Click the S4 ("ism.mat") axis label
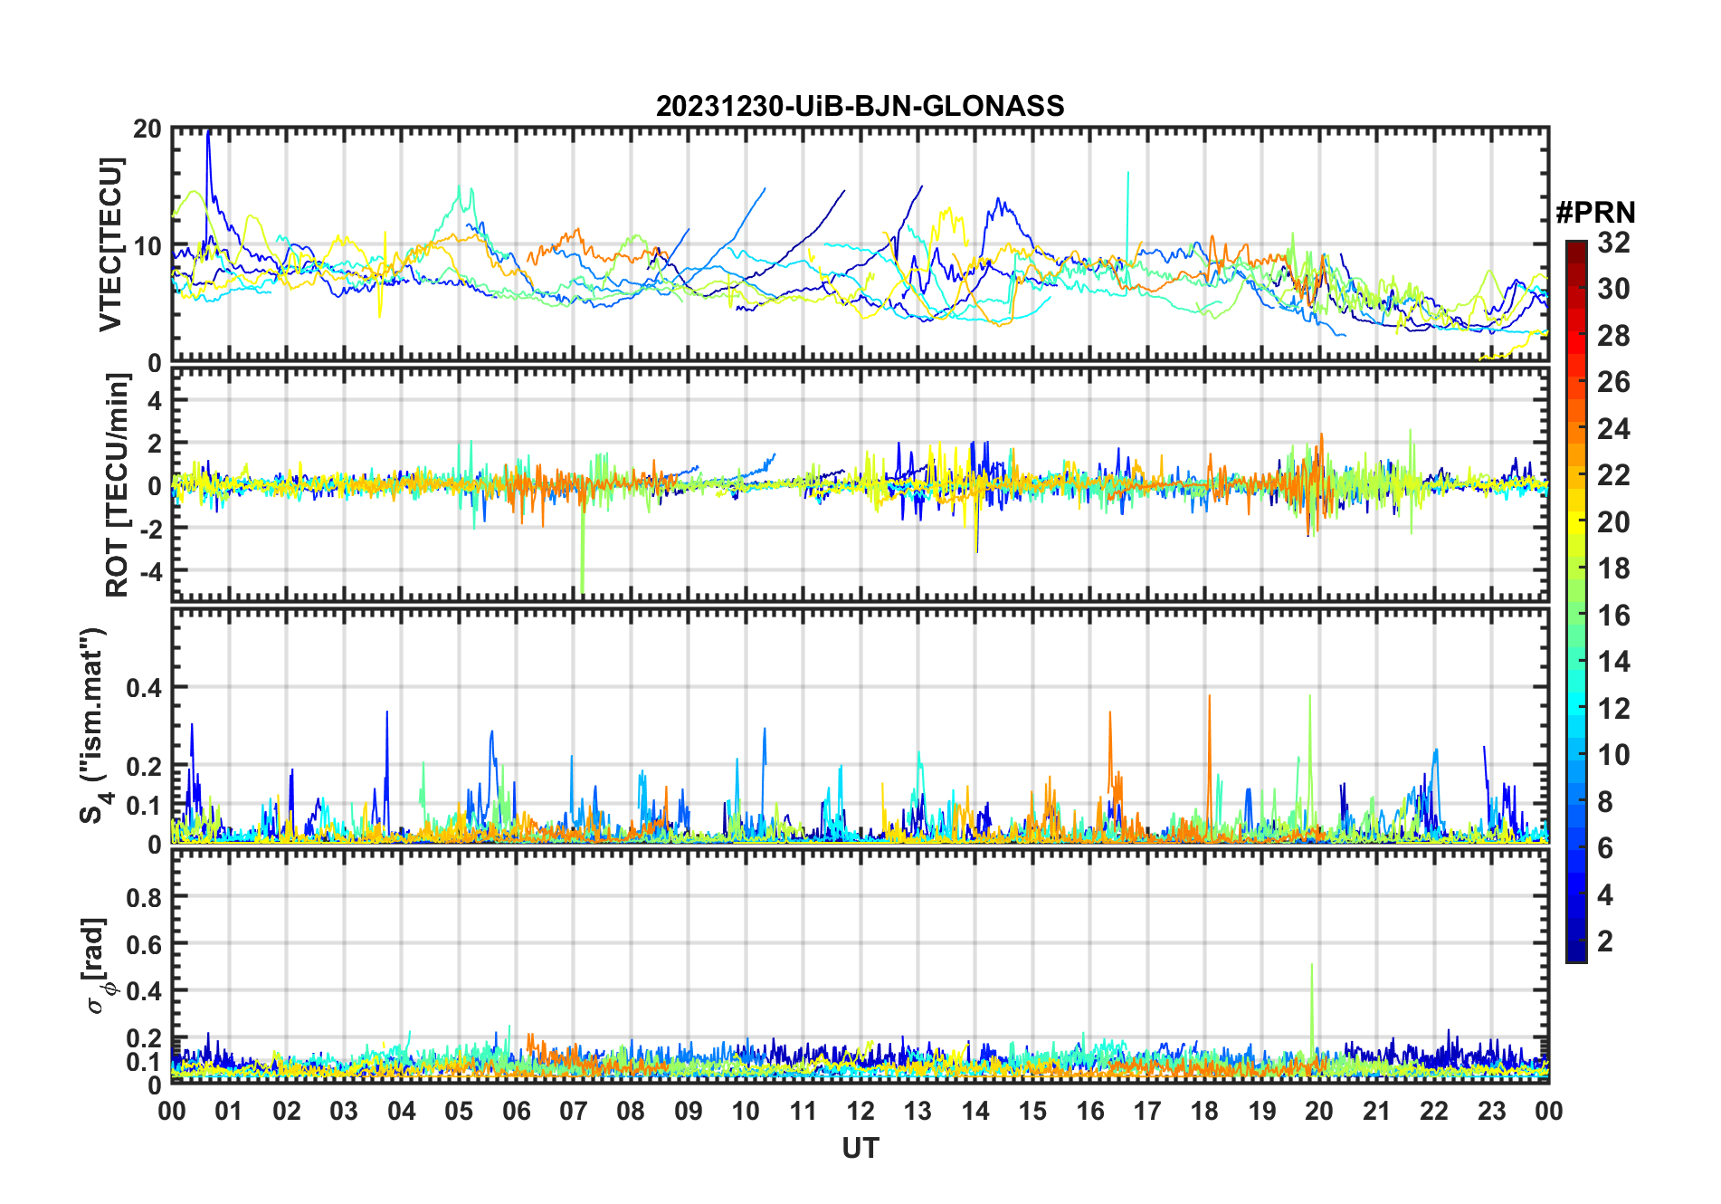This screenshot has height=1204, width=1721. (94, 726)
